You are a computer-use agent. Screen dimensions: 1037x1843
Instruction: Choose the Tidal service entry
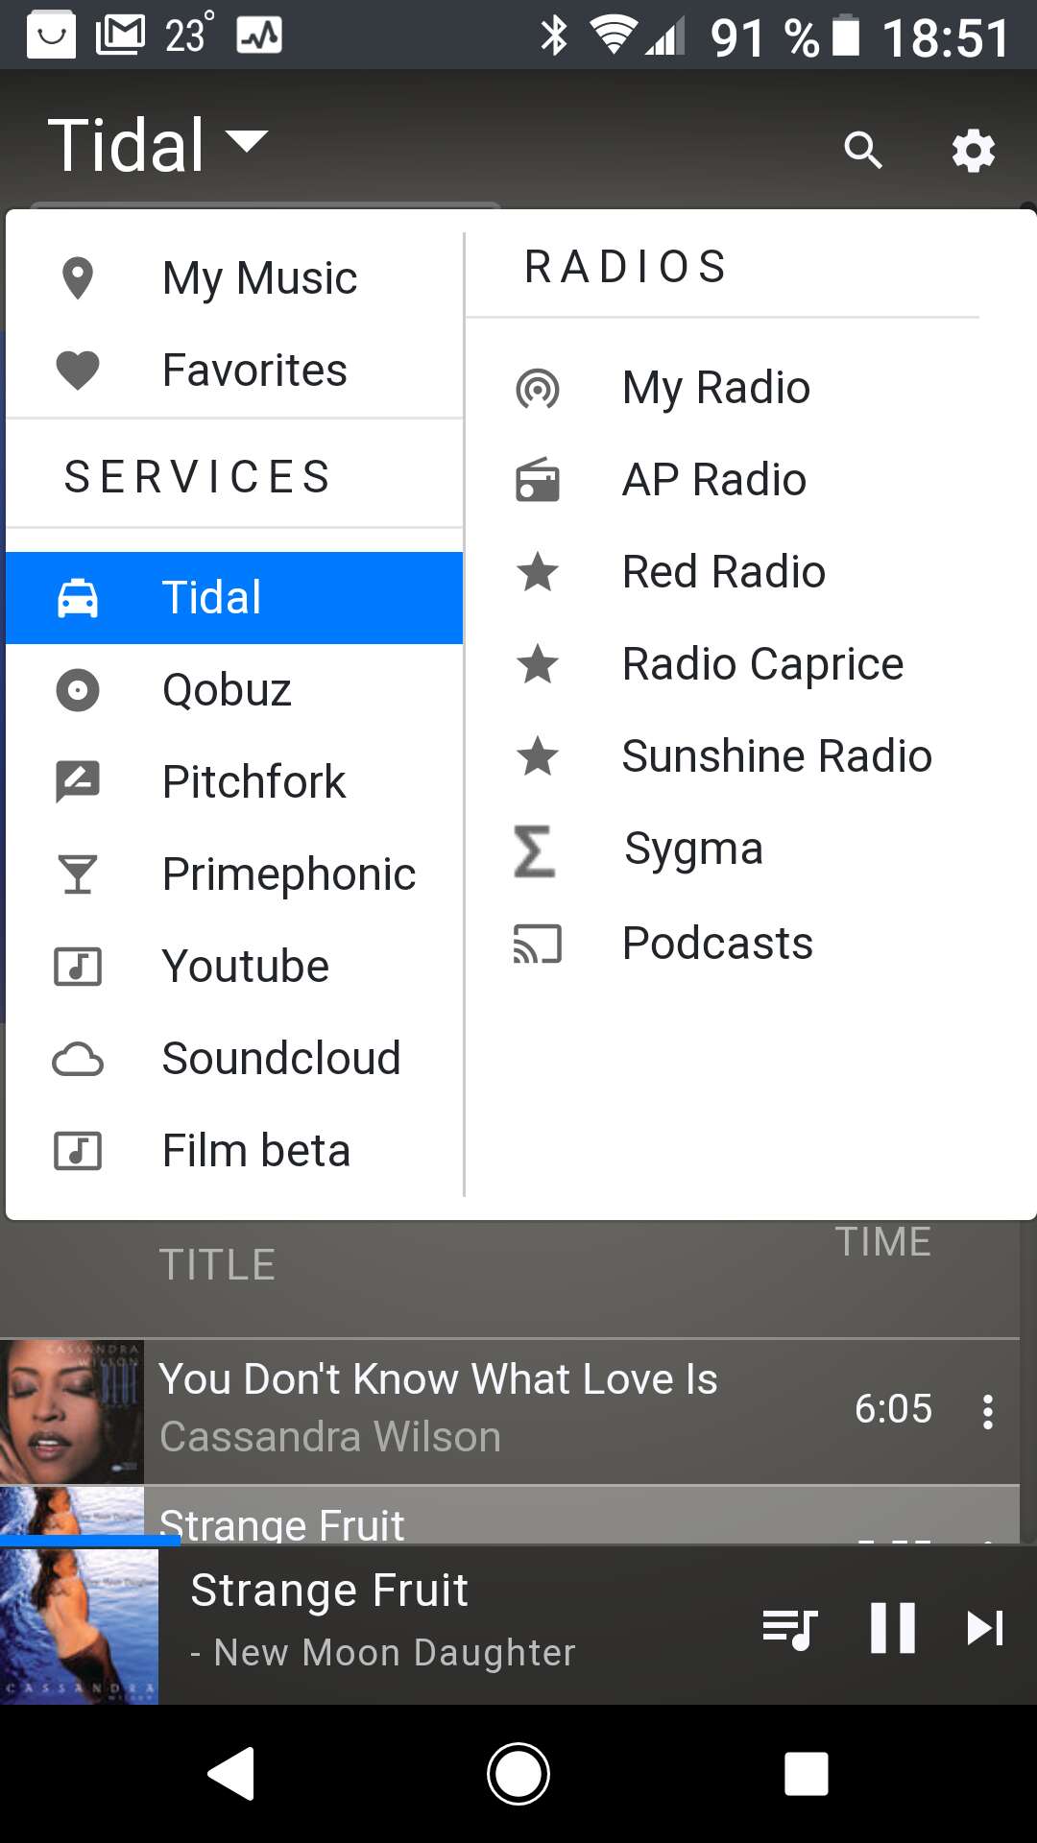click(234, 598)
